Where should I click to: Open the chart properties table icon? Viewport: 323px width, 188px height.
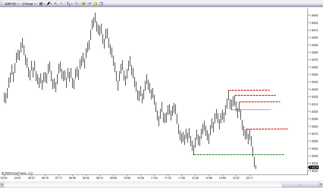pyautogui.click(x=101, y=4)
